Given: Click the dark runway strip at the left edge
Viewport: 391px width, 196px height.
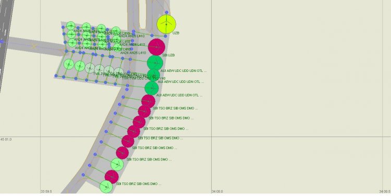Looking at the screenshot, I should click(5, 38).
